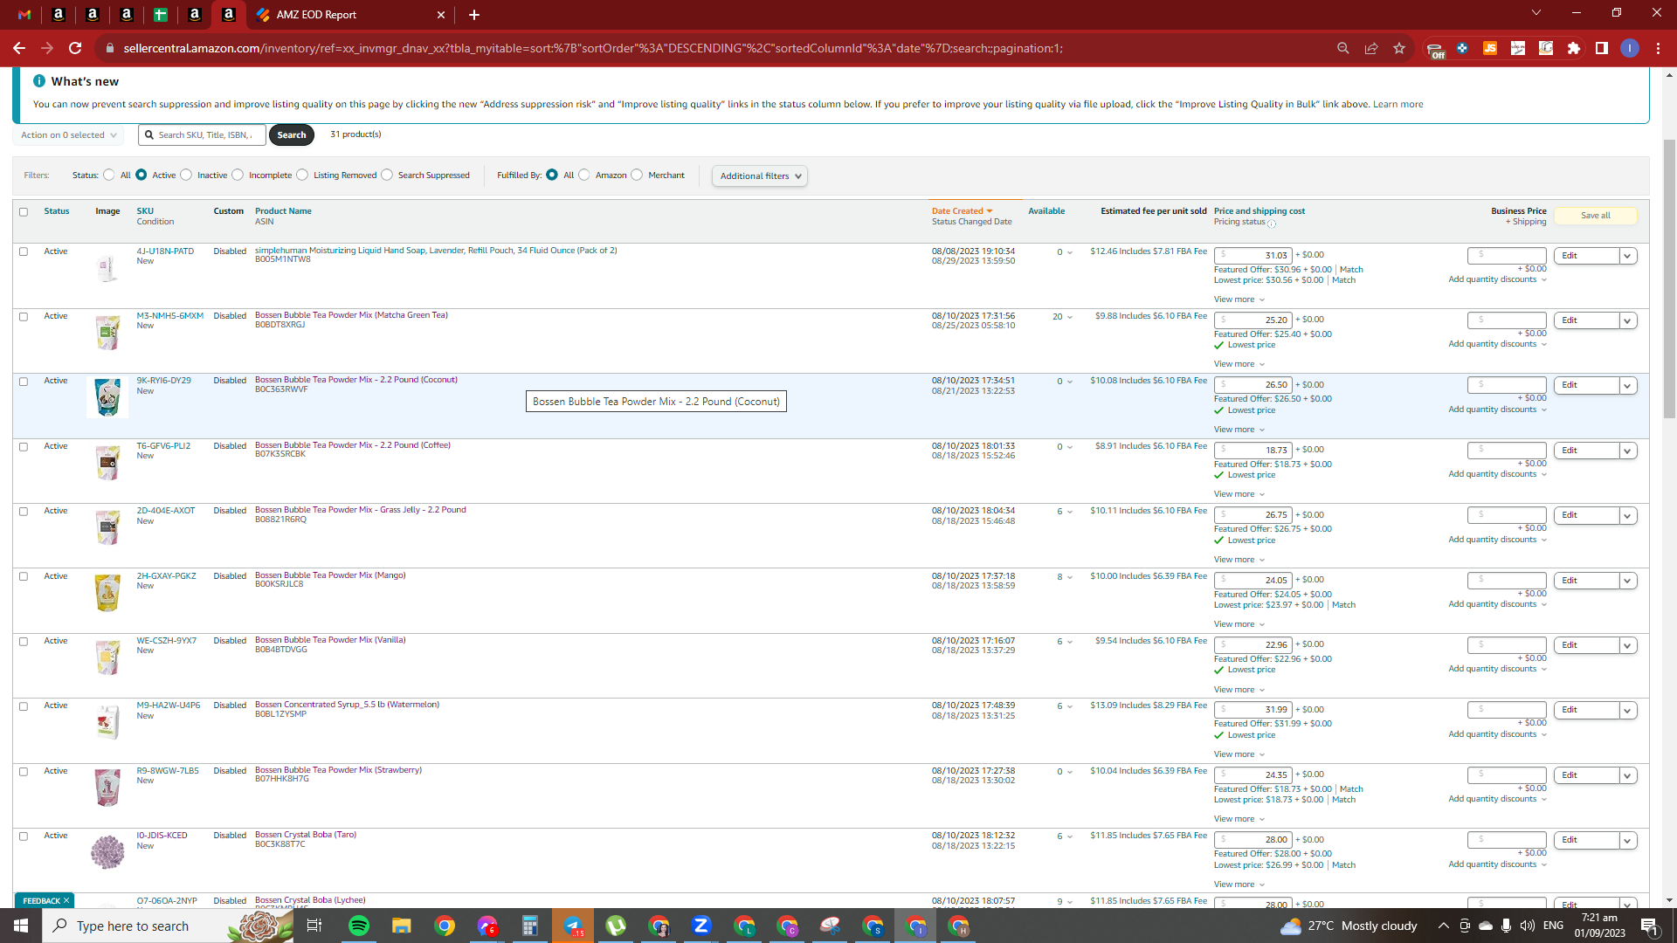Launch Spotify from the taskbar
The width and height of the screenshot is (1677, 943).
359,926
